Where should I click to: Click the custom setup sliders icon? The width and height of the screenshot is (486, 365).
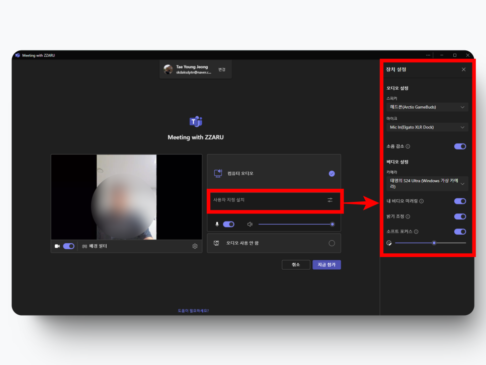pyautogui.click(x=330, y=200)
